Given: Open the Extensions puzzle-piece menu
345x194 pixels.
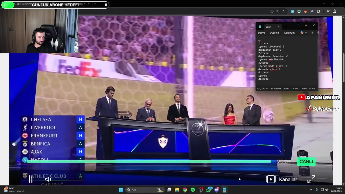Looking at the screenshot, I should click(319, 11).
